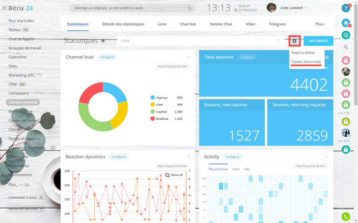Click the green phone call button
The image size is (358, 223).
[x=346, y=217]
